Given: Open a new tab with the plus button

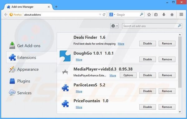Looking at the screenshot, I should 56,7.
